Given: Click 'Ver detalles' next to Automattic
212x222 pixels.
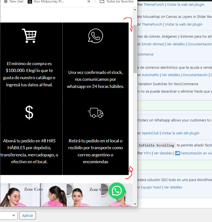Looking at the screenshot, I should pos(171,75).
